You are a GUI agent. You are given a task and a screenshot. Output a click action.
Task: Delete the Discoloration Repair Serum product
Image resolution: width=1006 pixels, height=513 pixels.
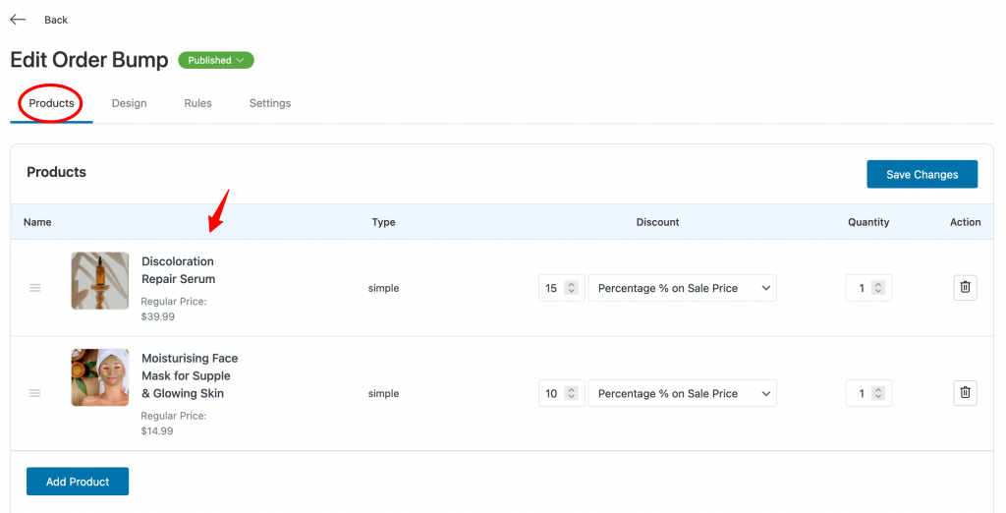965,288
